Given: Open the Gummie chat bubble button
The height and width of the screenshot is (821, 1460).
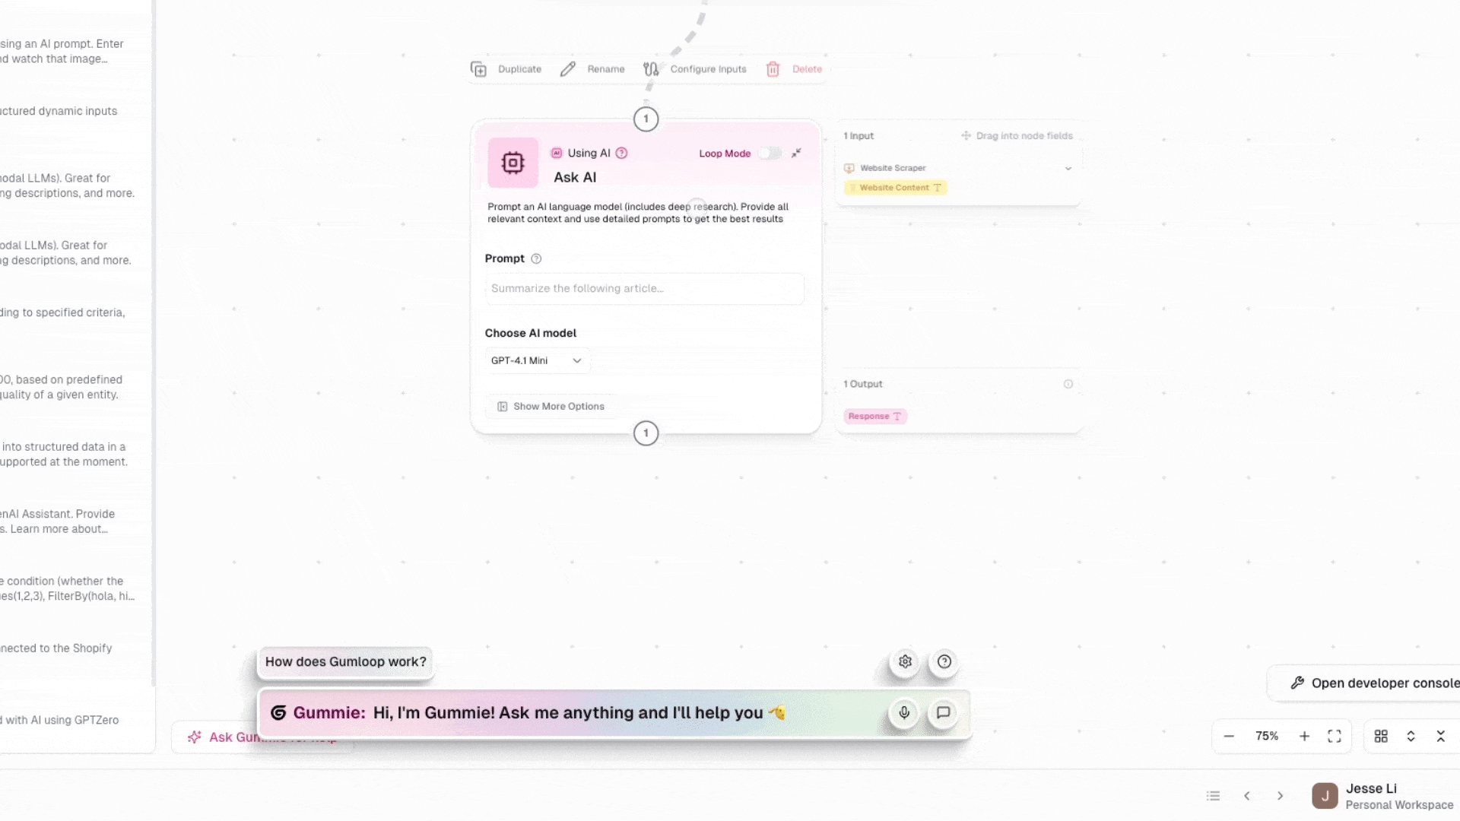Looking at the screenshot, I should 943,712.
